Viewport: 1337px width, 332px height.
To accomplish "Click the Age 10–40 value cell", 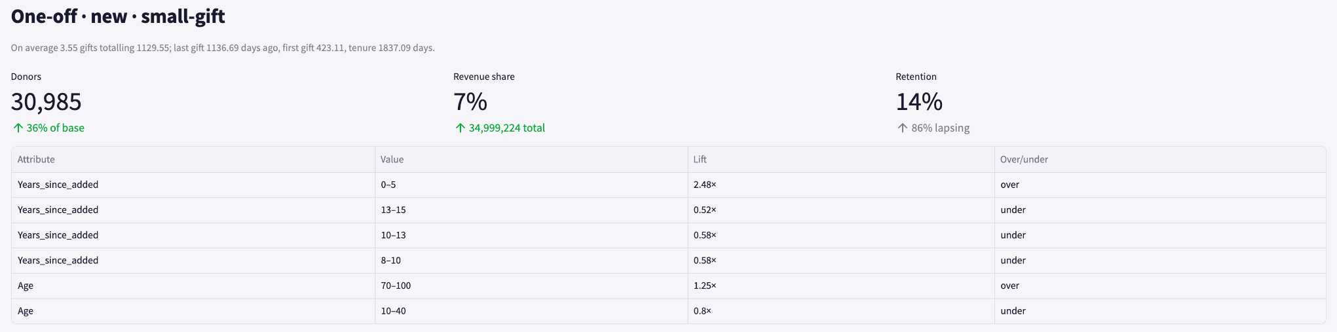I will [x=531, y=311].
